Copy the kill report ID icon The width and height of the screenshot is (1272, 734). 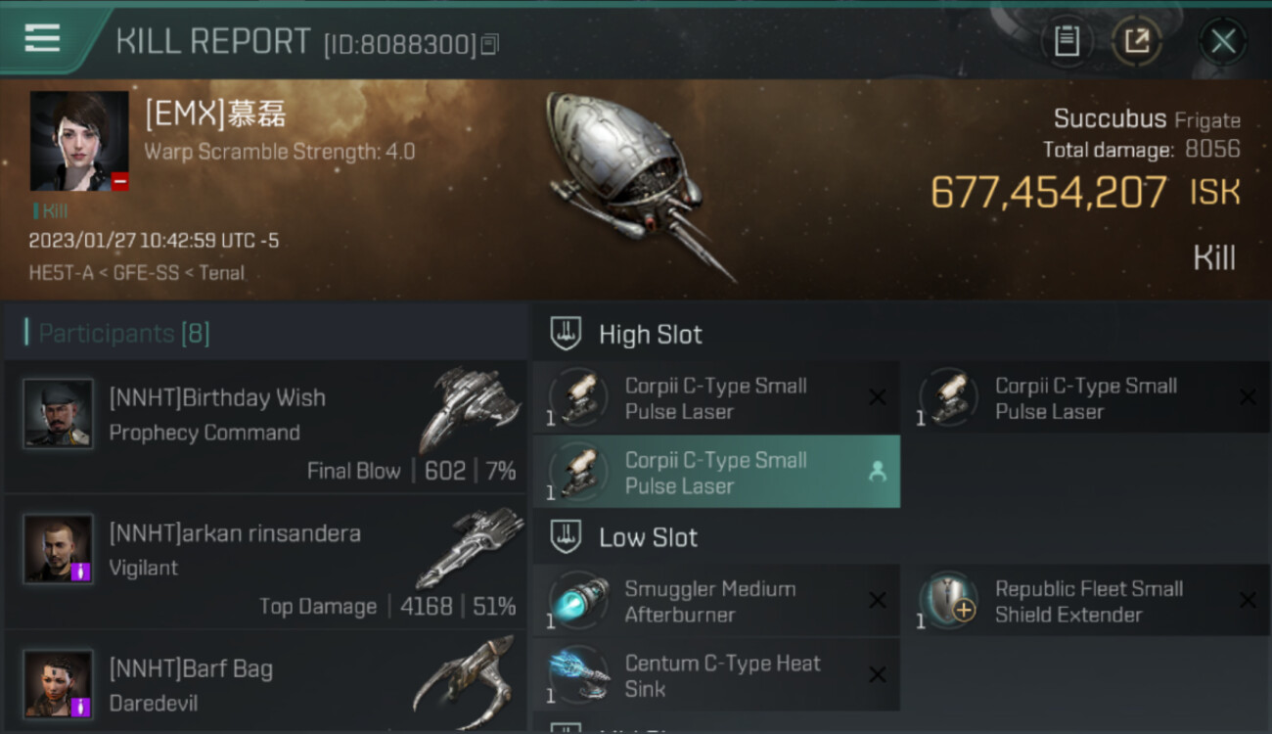[490, 44]
